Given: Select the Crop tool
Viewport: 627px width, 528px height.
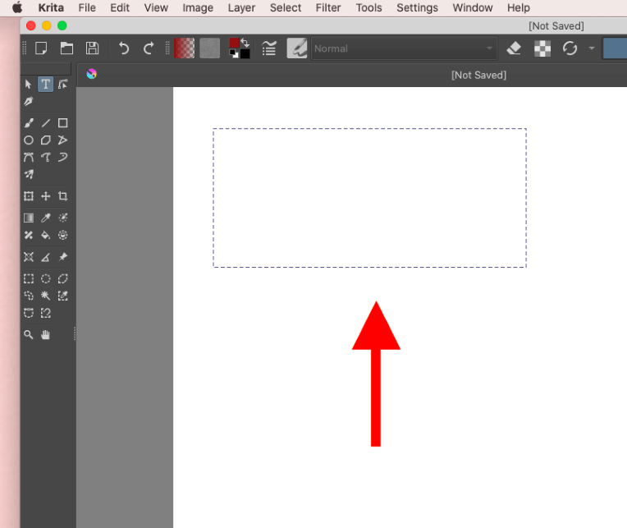Looking at the screenshot, I should [x=62, y=196].
